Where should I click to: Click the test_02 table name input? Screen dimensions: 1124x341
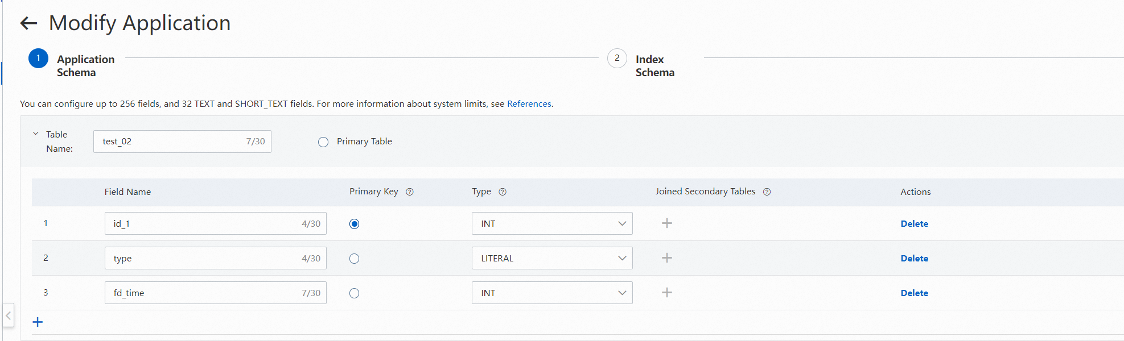click(x=171, y=142)
